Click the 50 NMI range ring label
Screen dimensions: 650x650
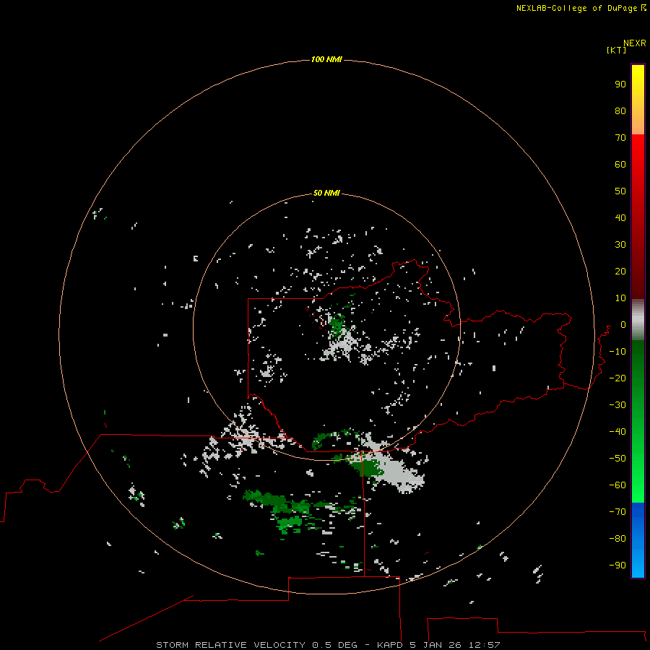coord(326,193)
